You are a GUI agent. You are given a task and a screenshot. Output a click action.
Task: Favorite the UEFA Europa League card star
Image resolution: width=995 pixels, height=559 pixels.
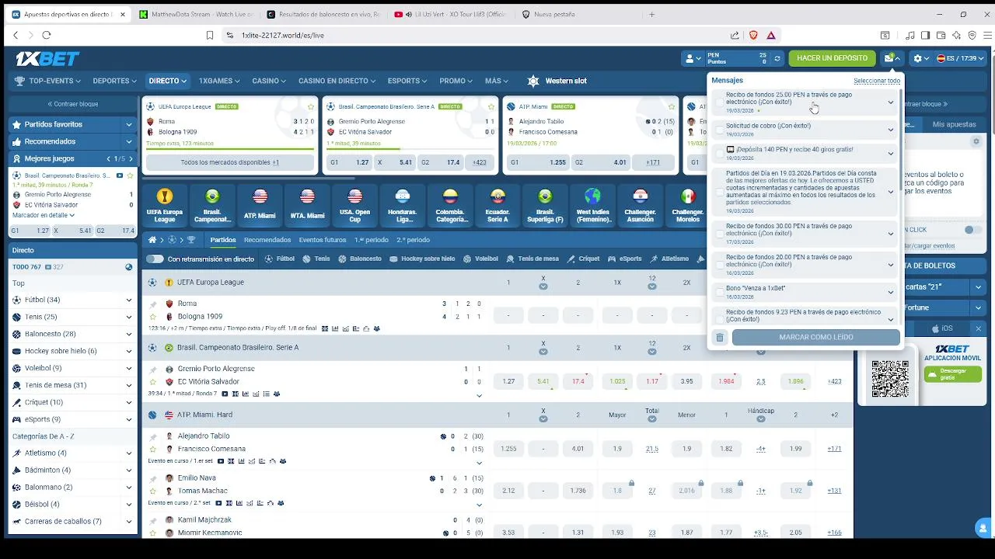[x=311, y=106]
